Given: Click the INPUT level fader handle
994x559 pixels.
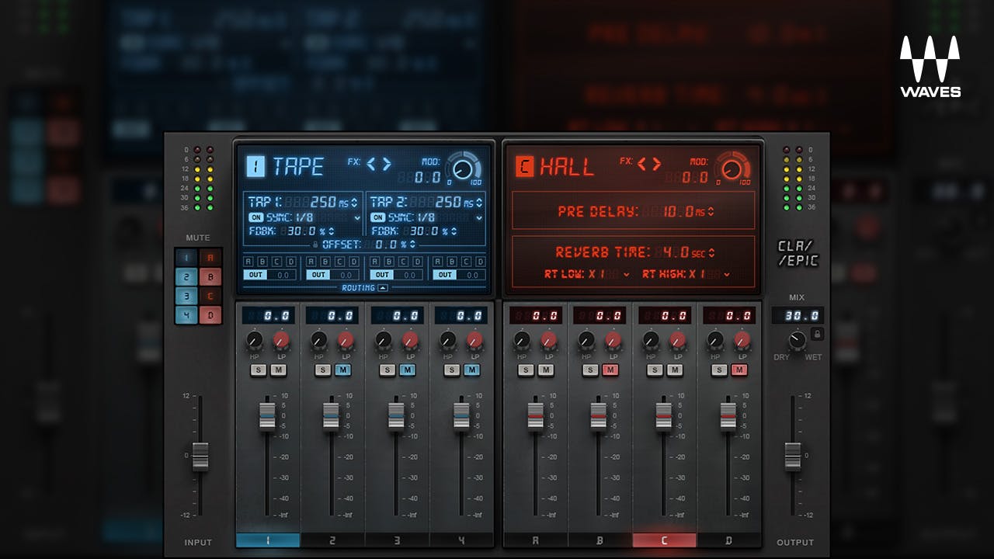Looking at the screenshot, I should pos(200,457).
